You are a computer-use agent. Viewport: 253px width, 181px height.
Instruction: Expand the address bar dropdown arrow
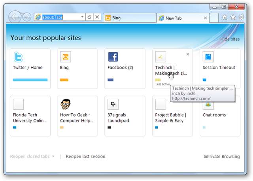tap(82, 17)
